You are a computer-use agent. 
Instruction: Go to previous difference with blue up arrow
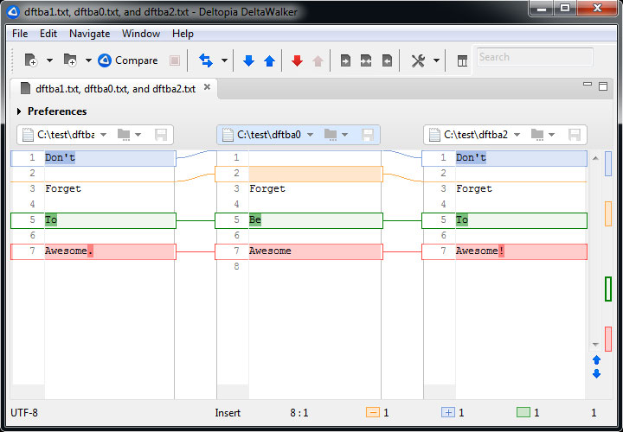269,60
